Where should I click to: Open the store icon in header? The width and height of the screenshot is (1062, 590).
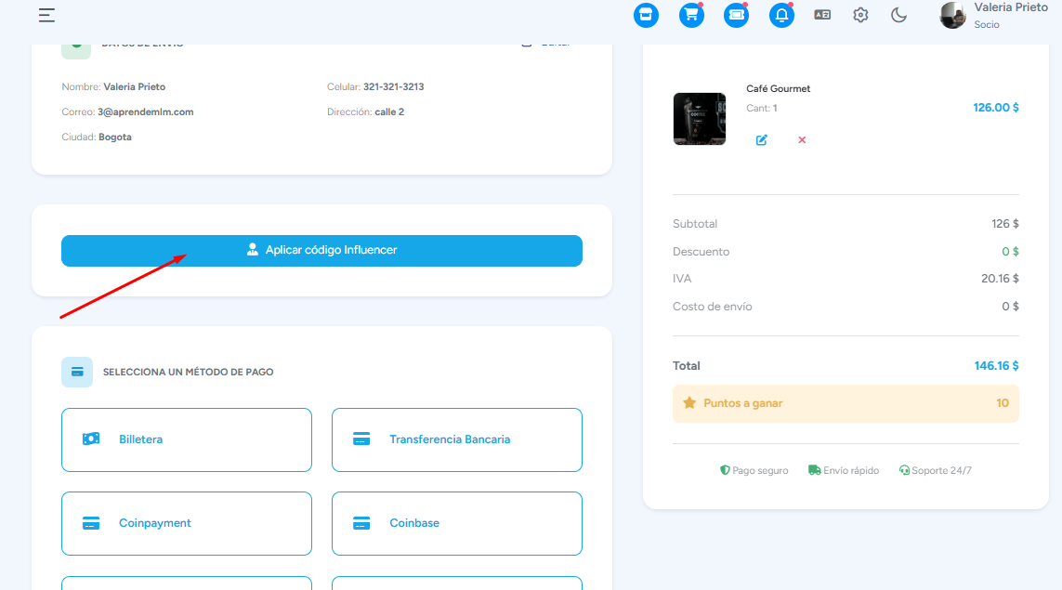pyautogui.click(x=646, y=15)
